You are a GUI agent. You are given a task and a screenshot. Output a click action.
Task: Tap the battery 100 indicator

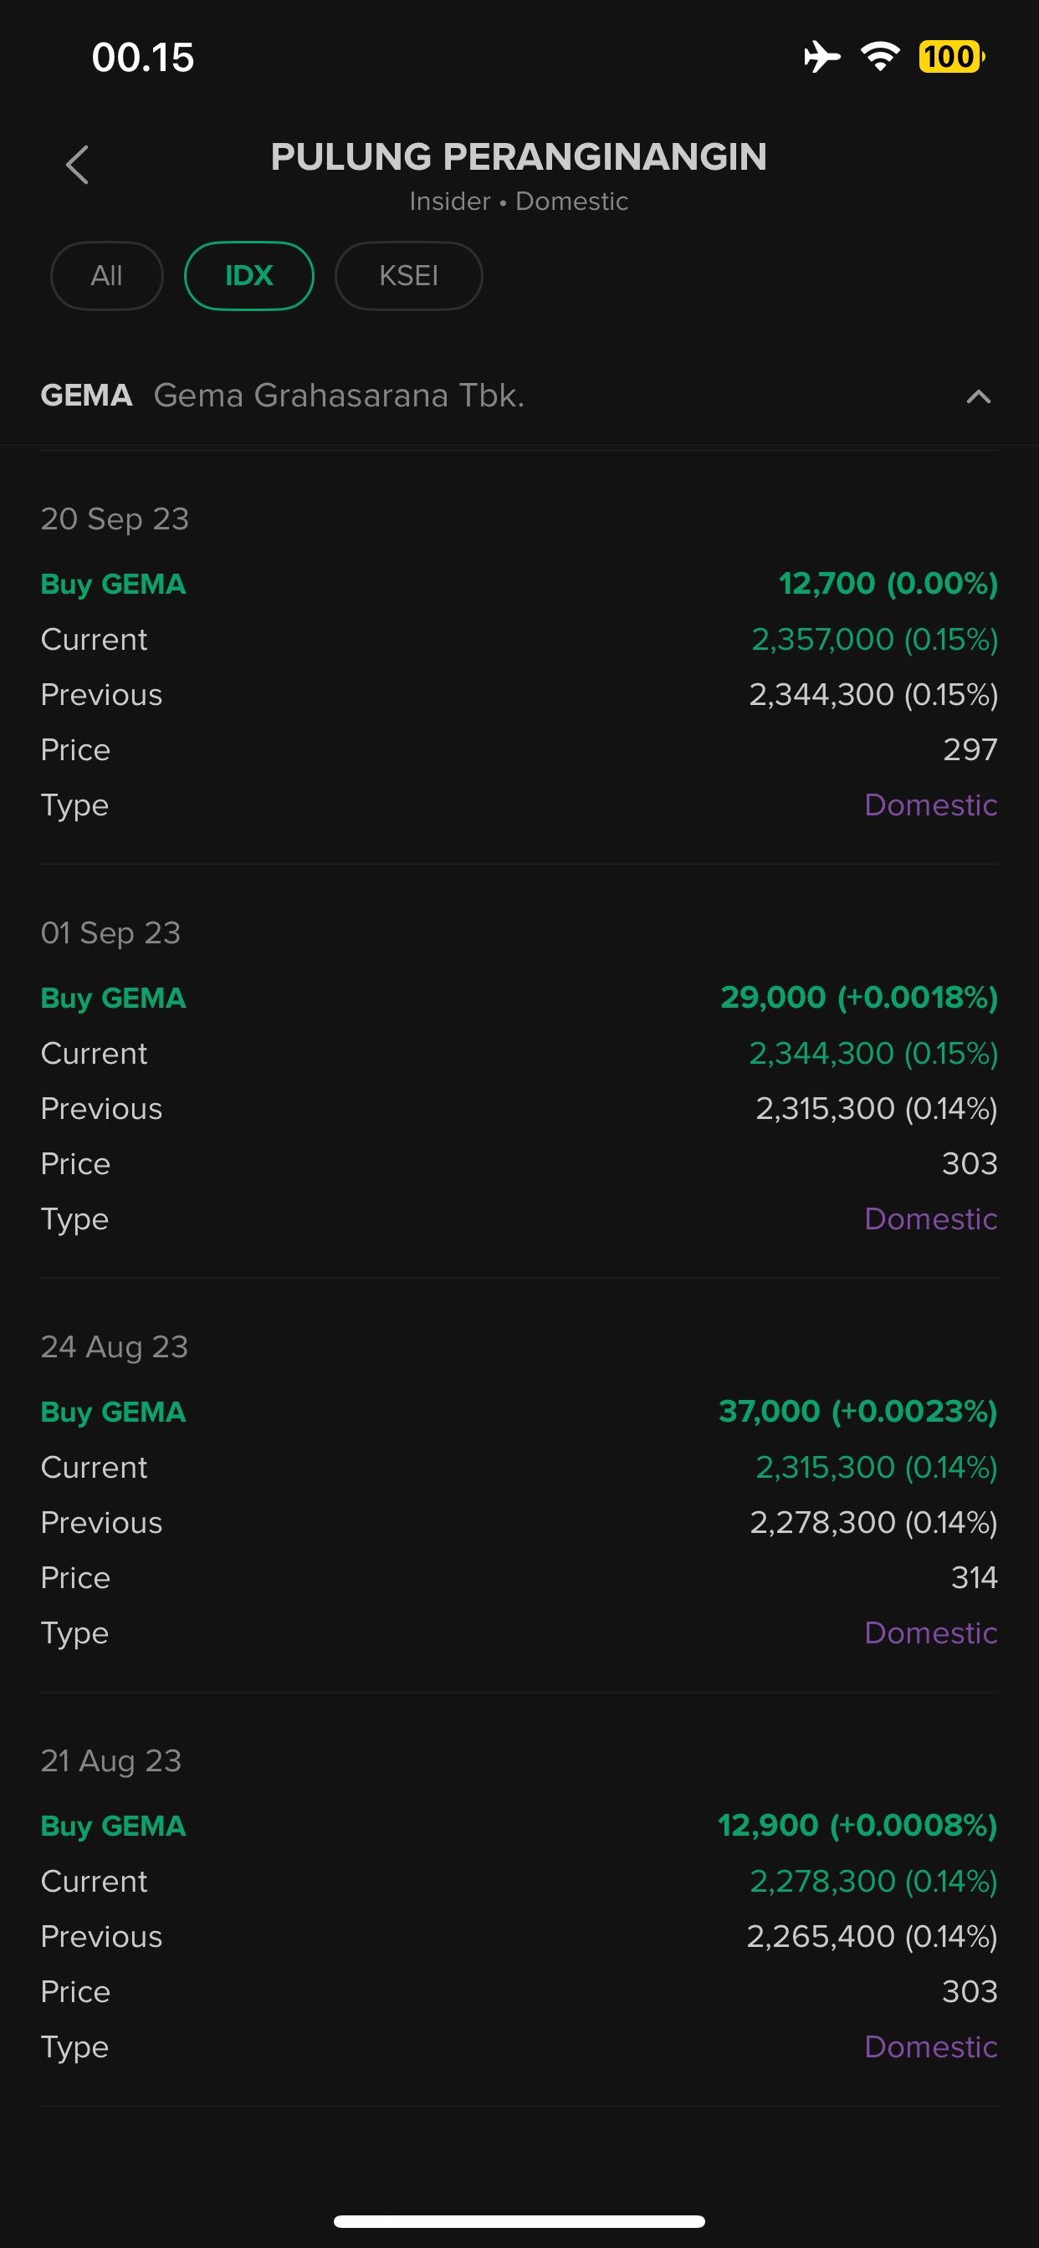(x=951, y=57)
